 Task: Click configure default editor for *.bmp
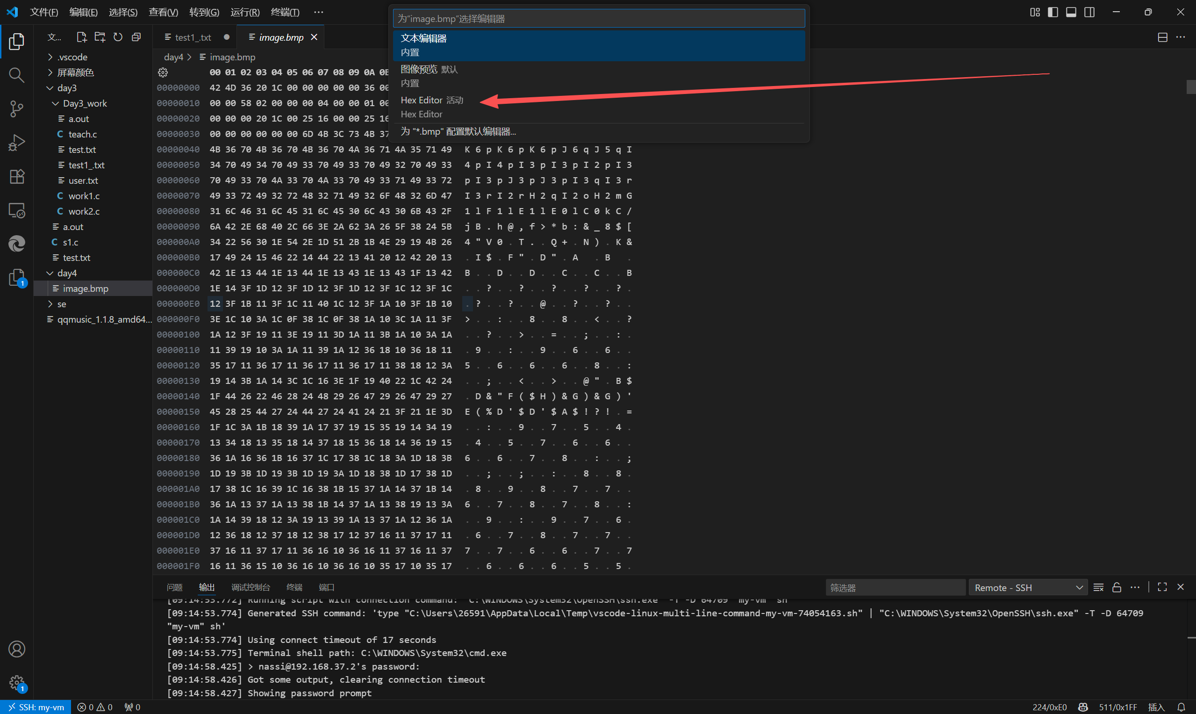tap(458, 132)
